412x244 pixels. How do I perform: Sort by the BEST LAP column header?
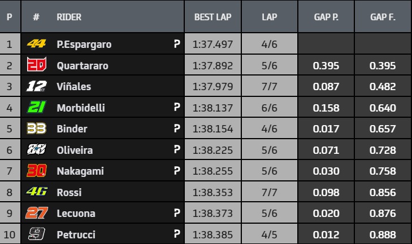[213, 17]
